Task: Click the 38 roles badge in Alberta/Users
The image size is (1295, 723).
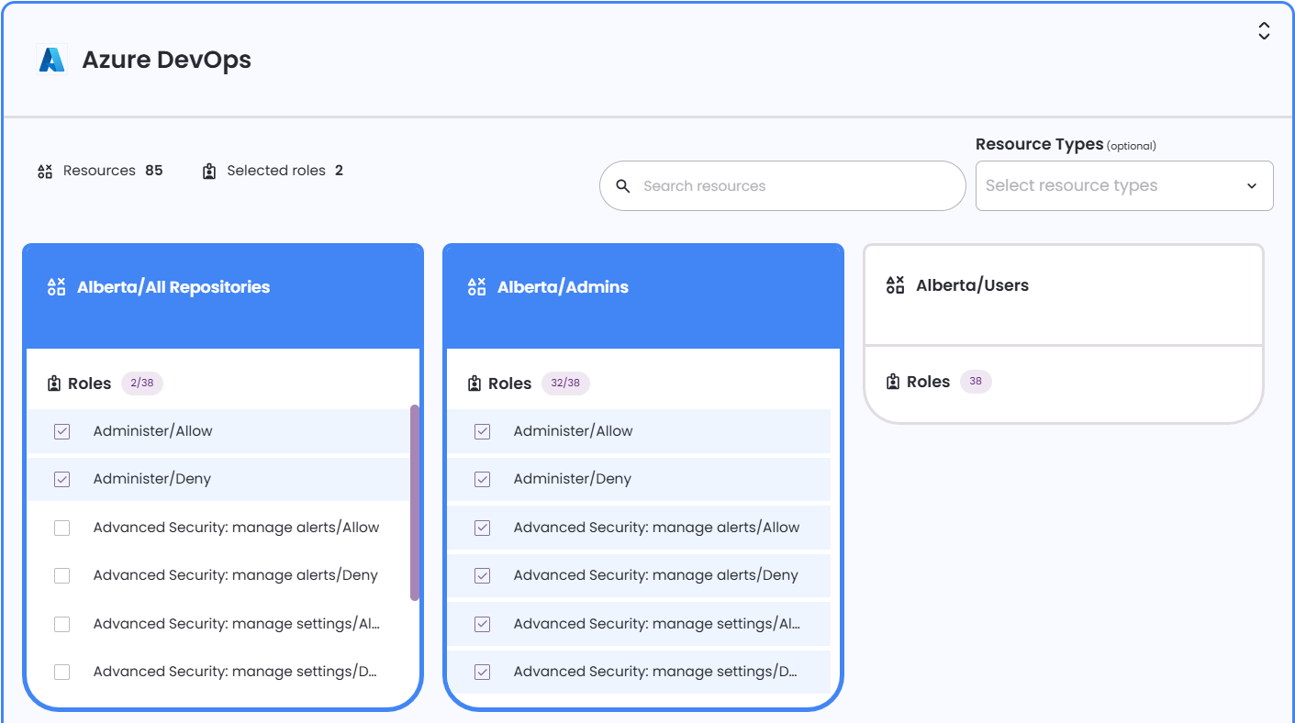Action: 976,382
